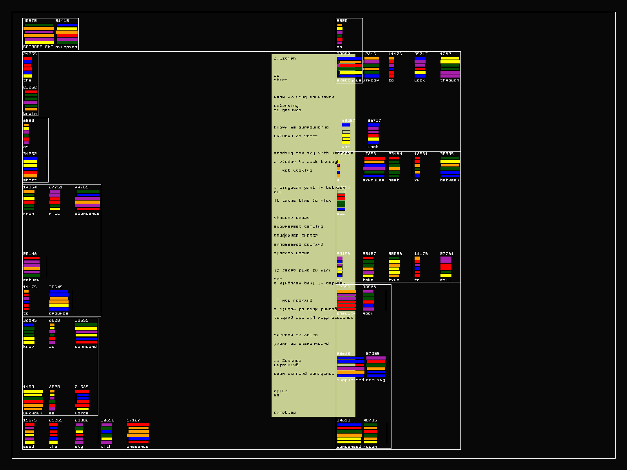Select the 'brain' word block
Screen dimensions: 627x470
pos(31,100)
